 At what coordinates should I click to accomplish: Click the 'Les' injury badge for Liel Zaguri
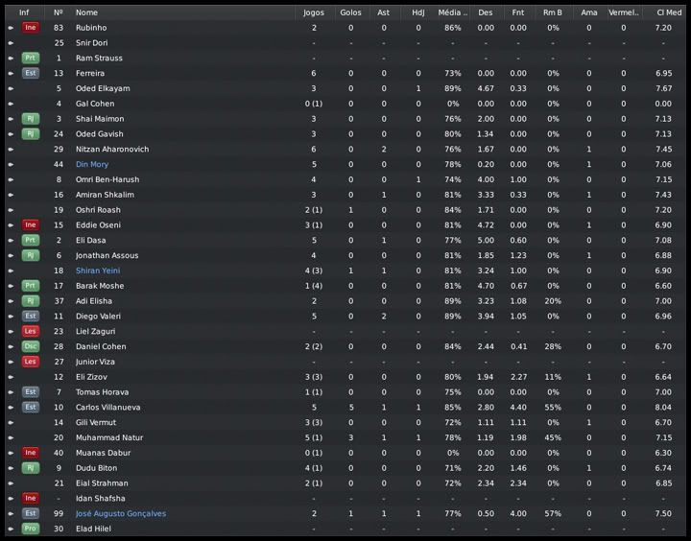pos(31,331)
